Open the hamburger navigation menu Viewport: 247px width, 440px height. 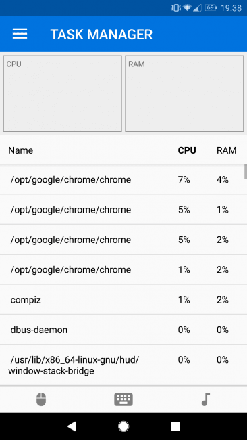pyautogui.click(x=20, y=34)
